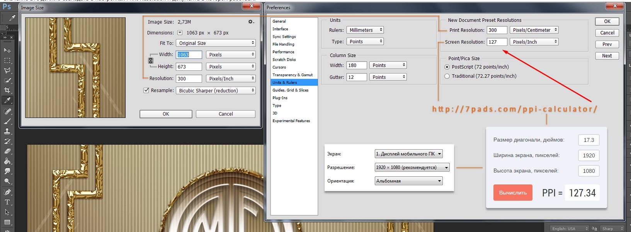This screenshot has width=631, height=232.
Task: Toggle the constrain proportions link icon
Action: click(151, 61)
